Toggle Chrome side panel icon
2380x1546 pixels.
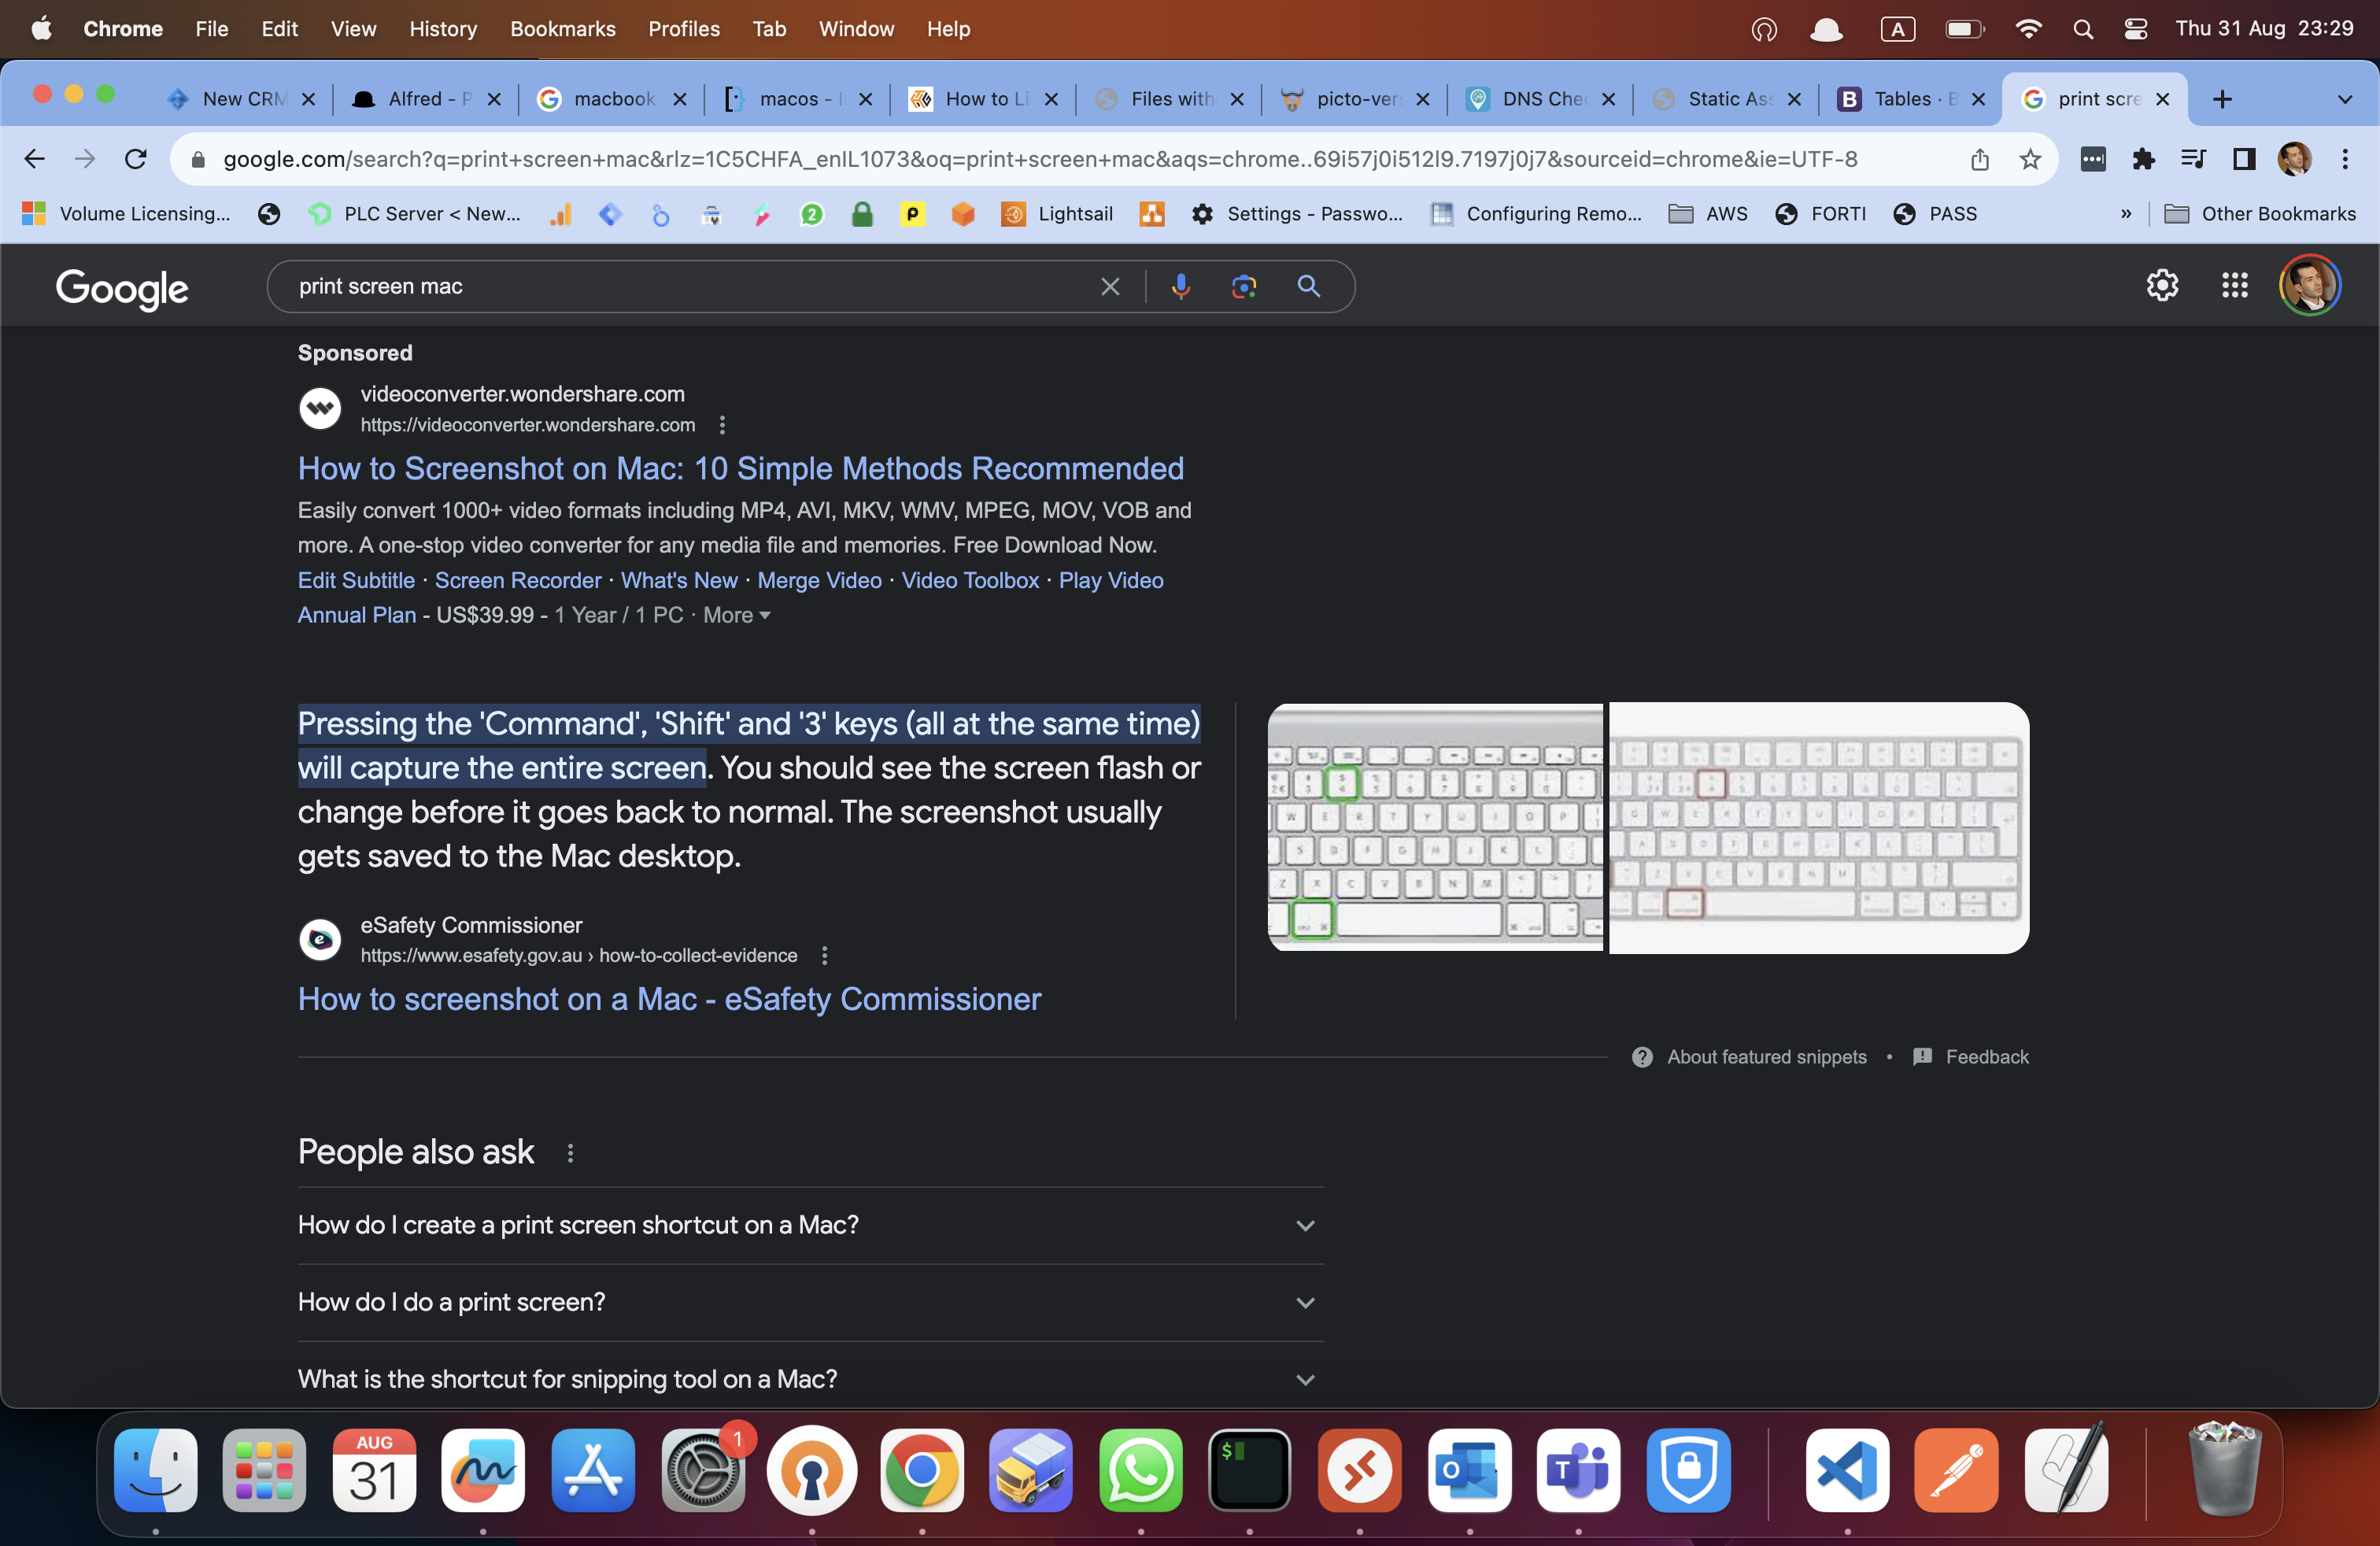click(x=2244, y=159)
